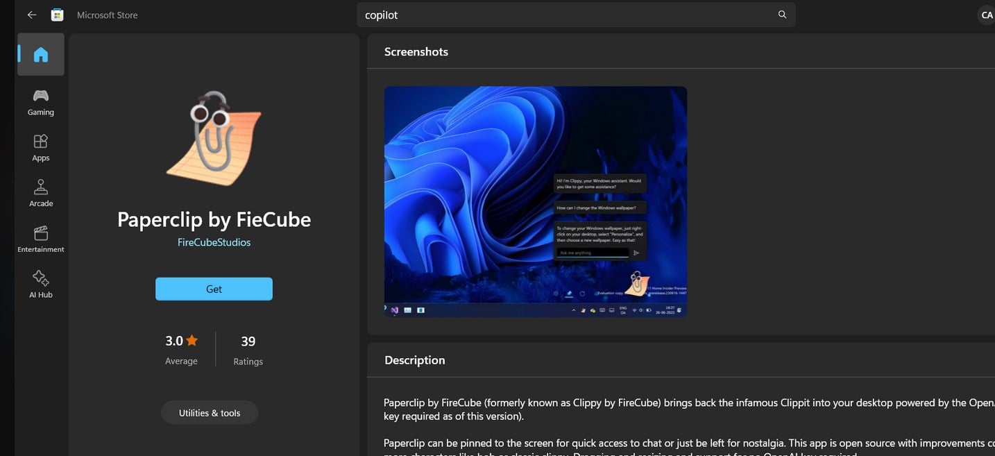Open the Arcade section in sidebar
The image size is (995, 456).
point(41,194)
